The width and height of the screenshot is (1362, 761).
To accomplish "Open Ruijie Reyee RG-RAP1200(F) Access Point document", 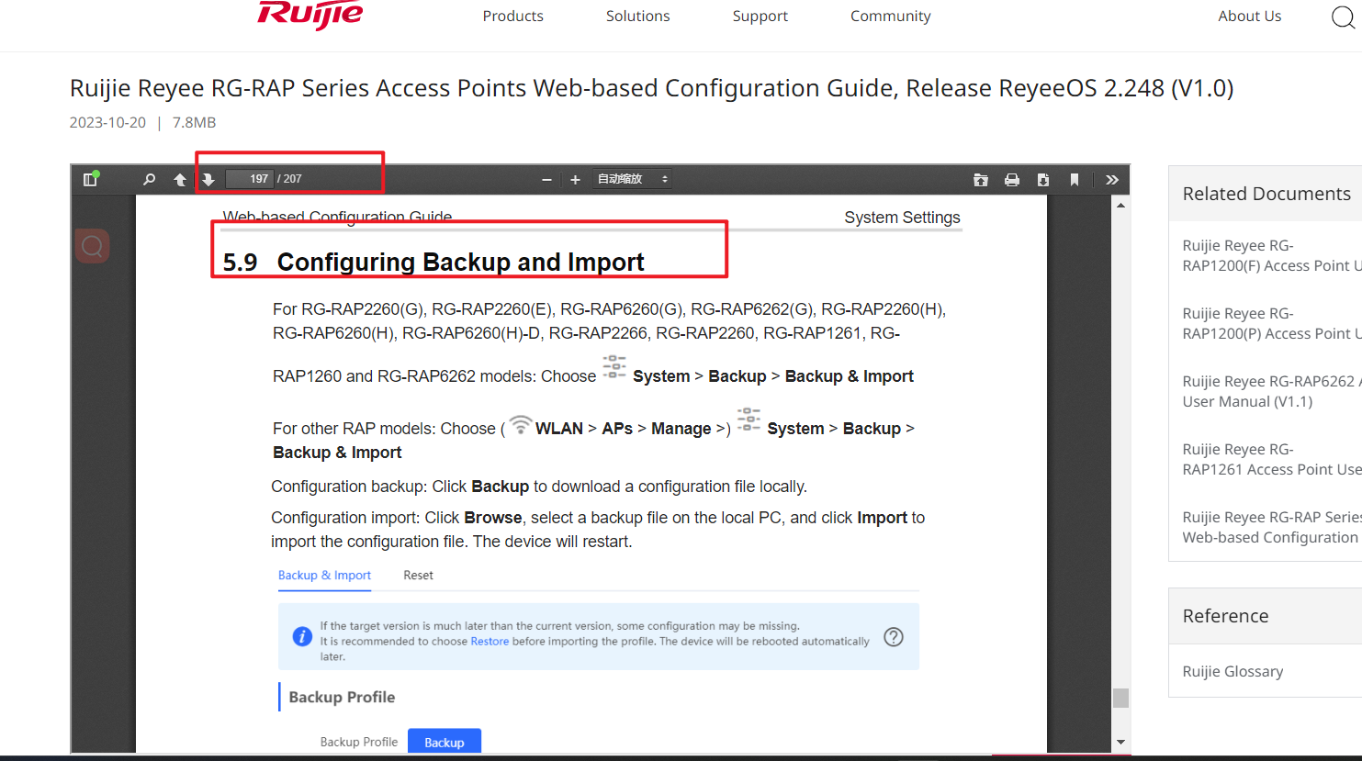I will click(1272, 255).
